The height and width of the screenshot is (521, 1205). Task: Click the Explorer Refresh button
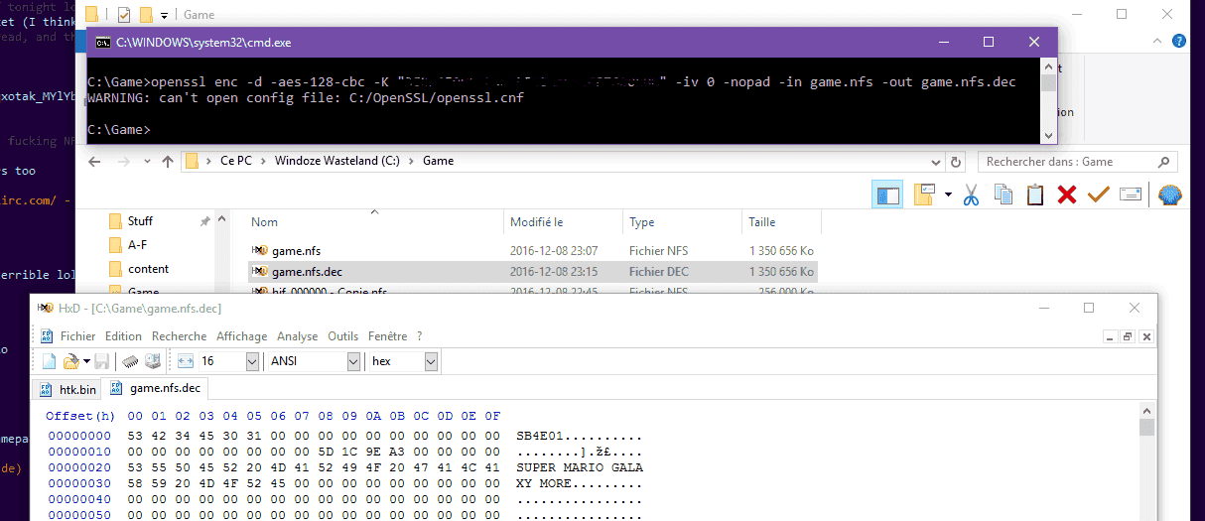[956, 162]
